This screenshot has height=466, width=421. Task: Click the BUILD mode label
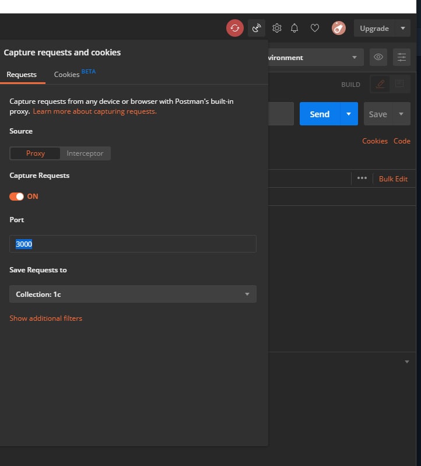point(350,85)
